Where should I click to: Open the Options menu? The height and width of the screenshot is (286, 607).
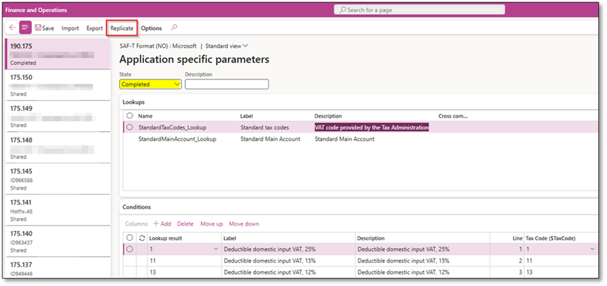point(151,28)
